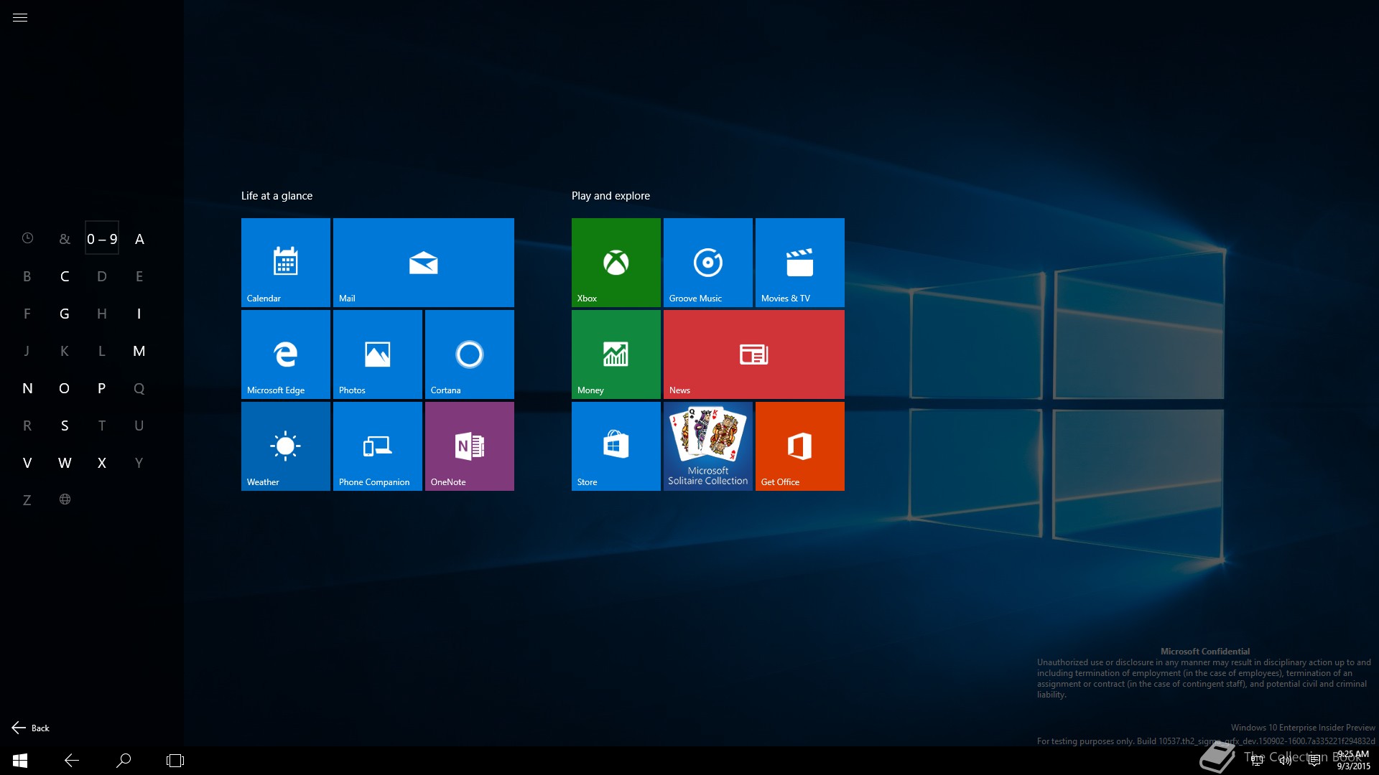Jump to apps starting with W
1379x775 pixels.
pos(65,463)
